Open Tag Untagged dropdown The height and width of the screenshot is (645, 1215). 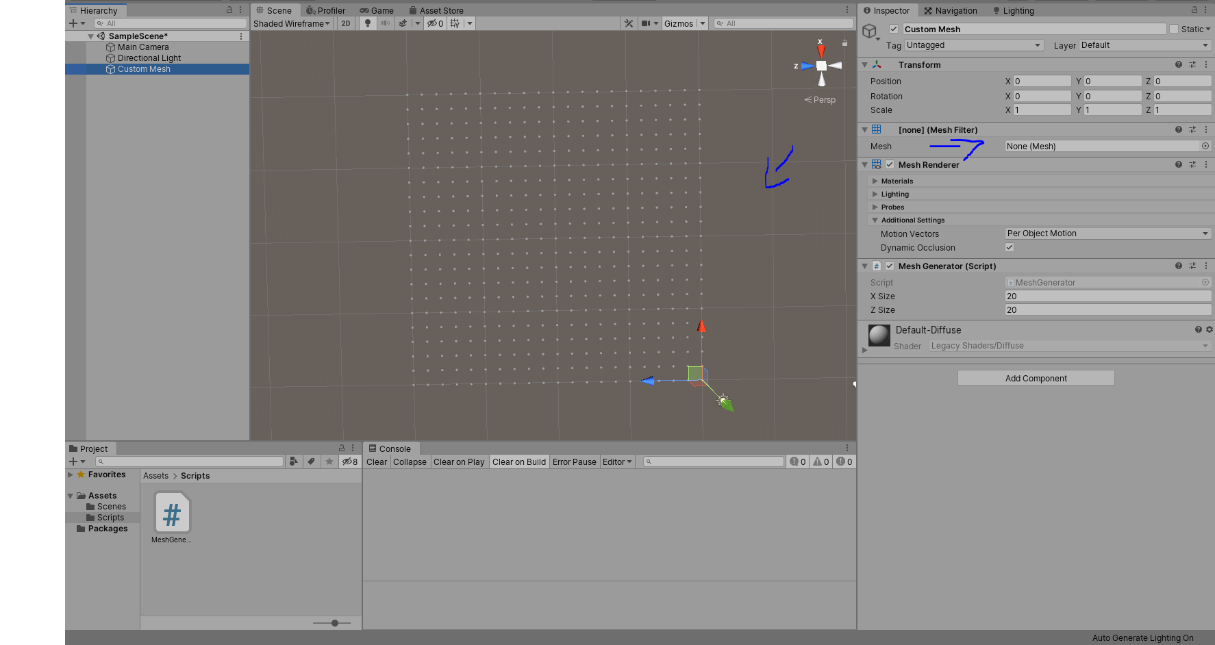[x=974, y=45]
